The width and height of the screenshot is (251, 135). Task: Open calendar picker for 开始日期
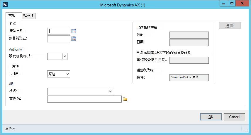click(x=74, y=31)
